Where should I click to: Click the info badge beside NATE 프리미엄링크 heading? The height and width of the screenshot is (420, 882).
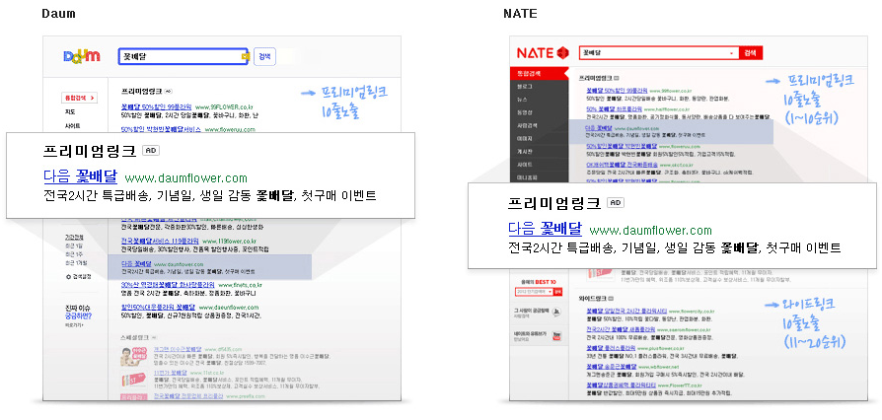click(616, 78)
